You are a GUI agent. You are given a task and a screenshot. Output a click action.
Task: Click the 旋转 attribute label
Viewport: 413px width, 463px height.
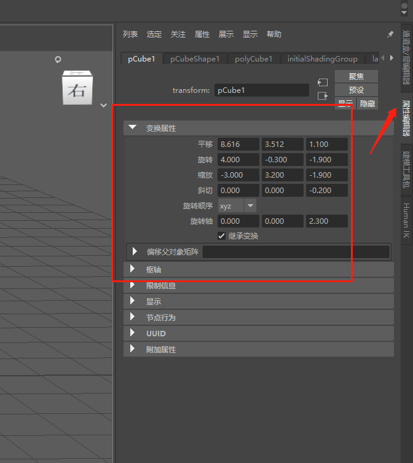[x=205, y=159]
